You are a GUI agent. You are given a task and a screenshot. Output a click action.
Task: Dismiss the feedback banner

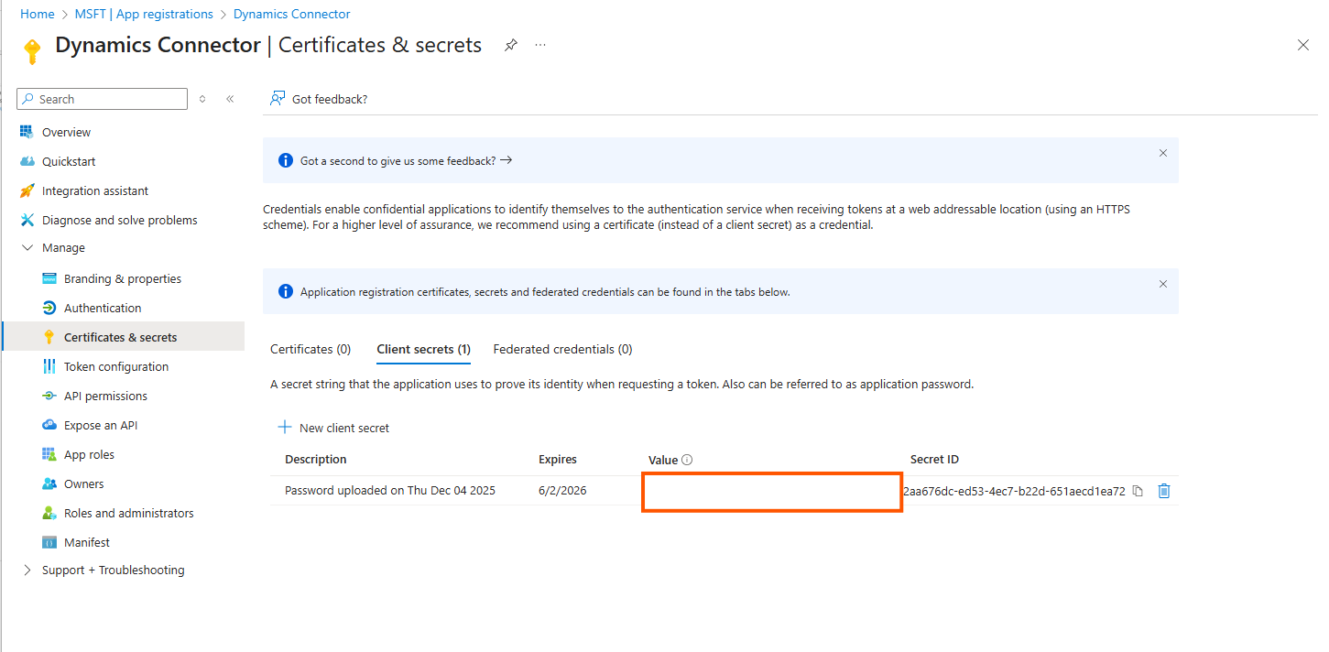(1162, 153)
